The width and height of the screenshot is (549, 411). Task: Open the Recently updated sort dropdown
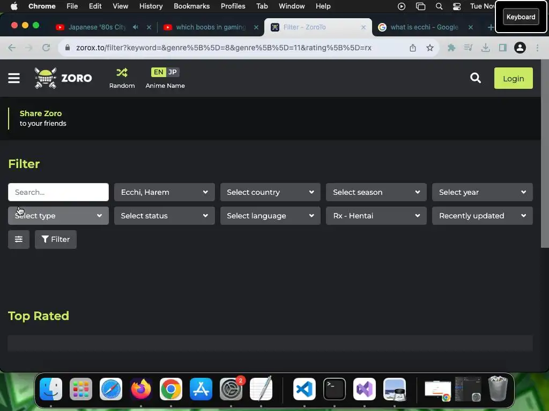pyautogui.click(x=482, y=216)
